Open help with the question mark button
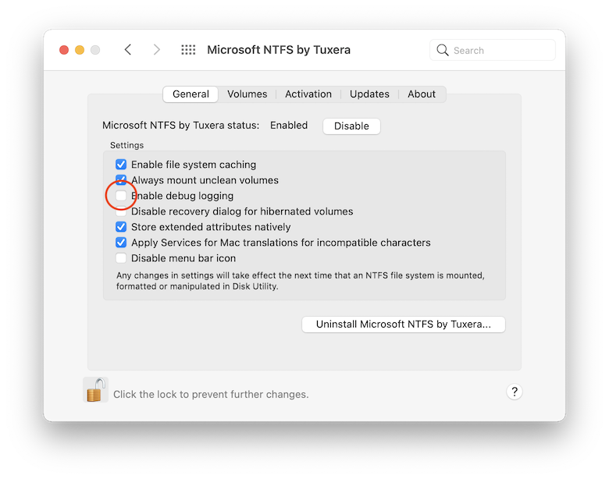Image resolution: width=609 pixels, height=479 pixels. coord(515,392)
